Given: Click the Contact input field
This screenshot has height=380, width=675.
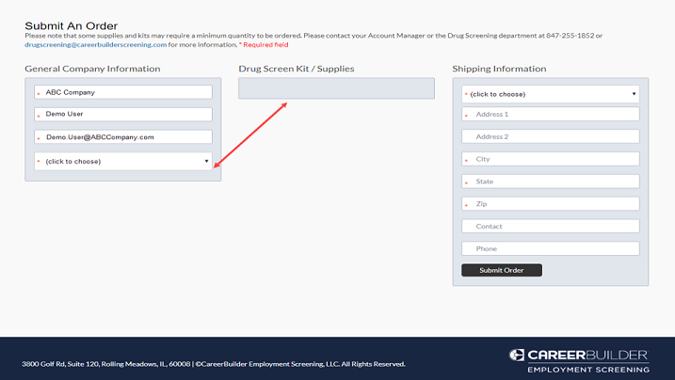Looking at the screenshot, I should point(550,227).
